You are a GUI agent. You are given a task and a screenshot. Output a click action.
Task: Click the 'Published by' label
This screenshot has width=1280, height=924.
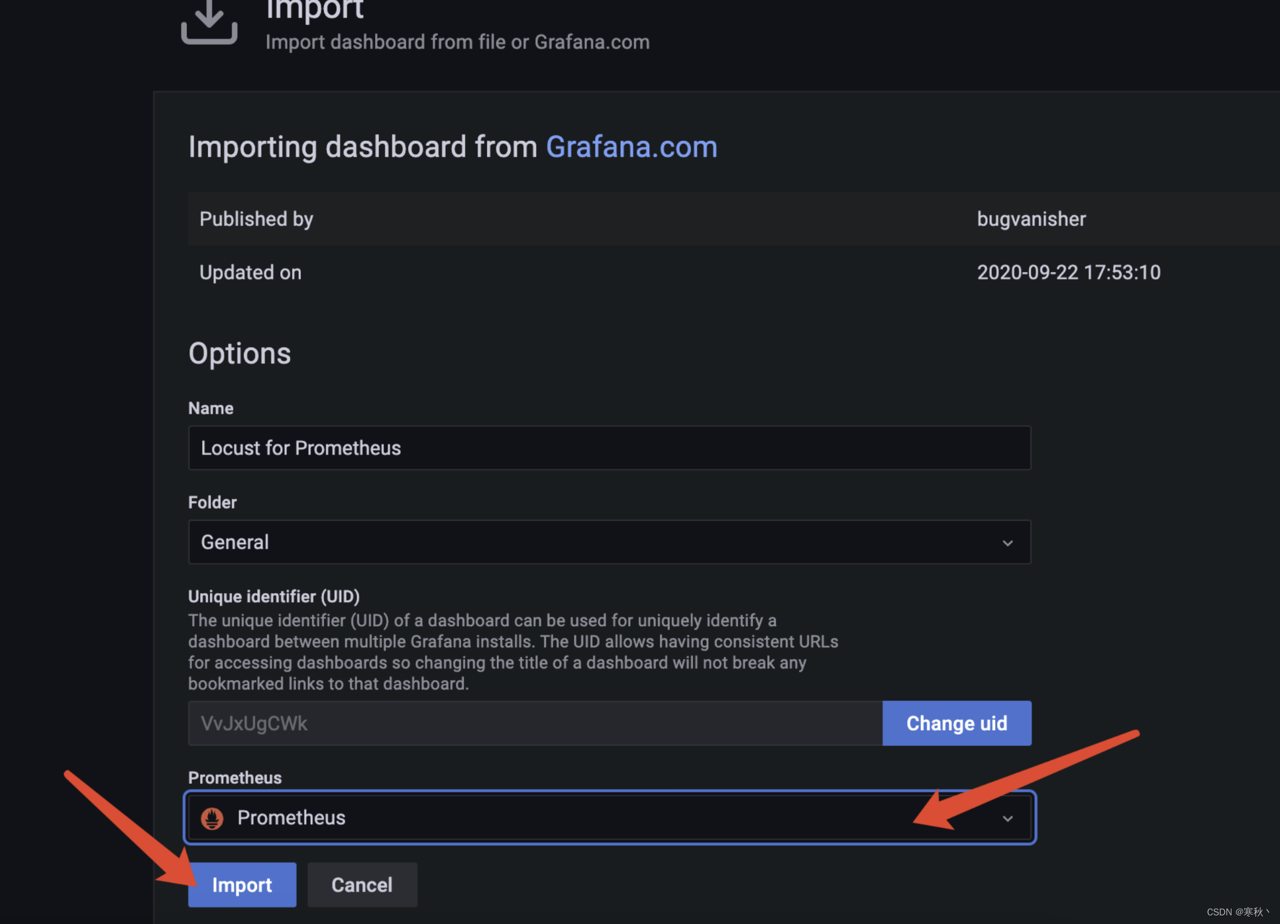pos(256,219)
